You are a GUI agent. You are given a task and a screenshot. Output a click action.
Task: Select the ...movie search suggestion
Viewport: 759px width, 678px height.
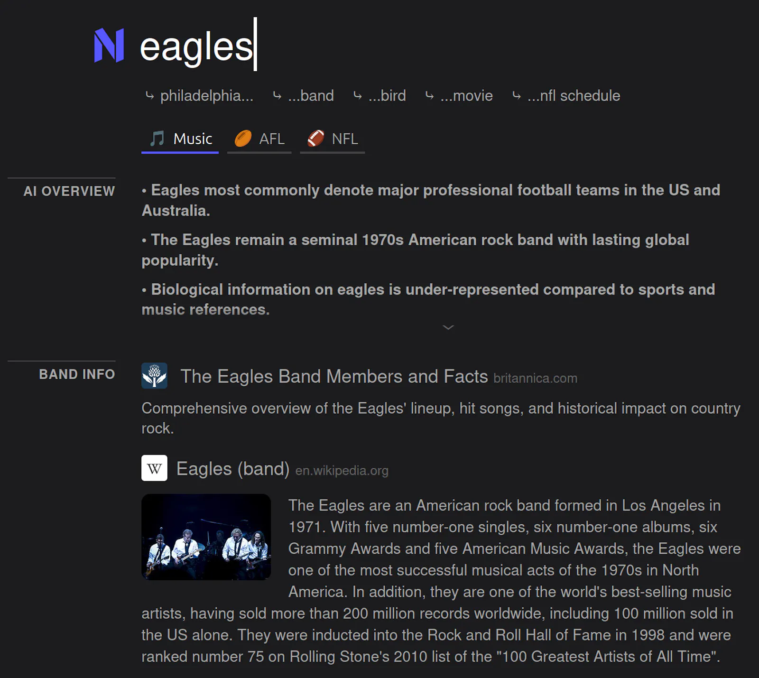point(459,95)
